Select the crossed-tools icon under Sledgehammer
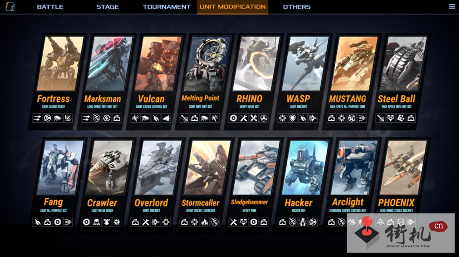This screenshot has height=257, width=459. pos(233,222)
